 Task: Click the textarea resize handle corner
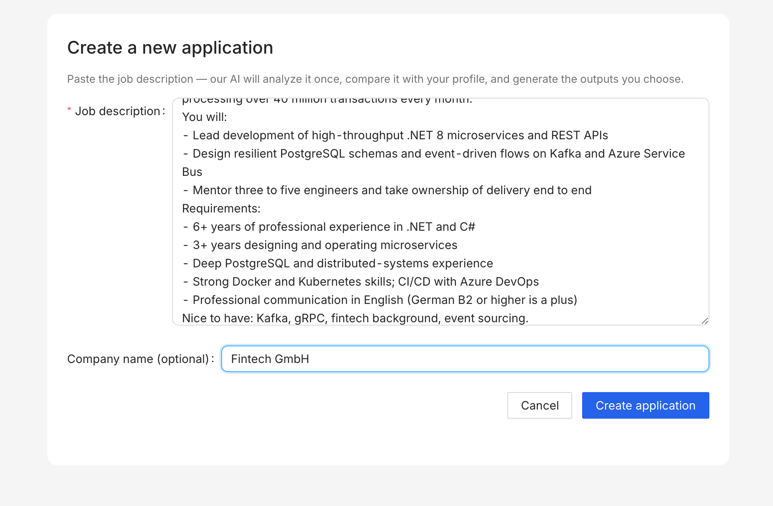(x=705, y=321)
